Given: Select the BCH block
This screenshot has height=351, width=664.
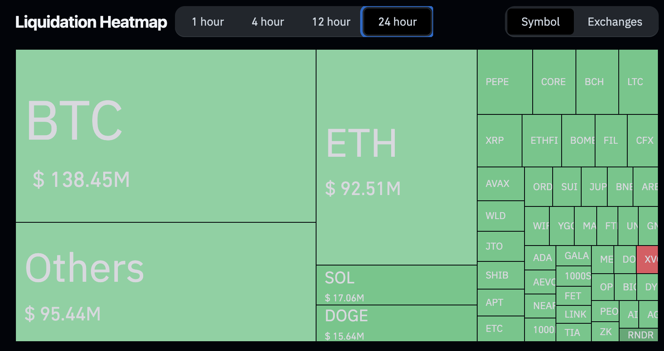Looking at the screenshot, I should 597,82.
